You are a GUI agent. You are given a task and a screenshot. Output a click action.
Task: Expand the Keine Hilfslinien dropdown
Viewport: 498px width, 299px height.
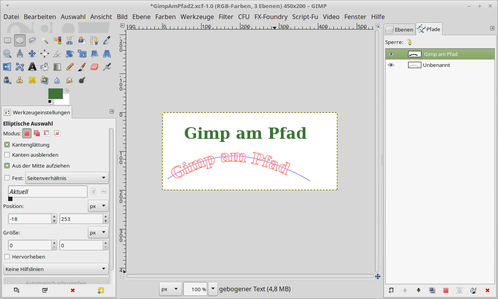click(56, 269)
